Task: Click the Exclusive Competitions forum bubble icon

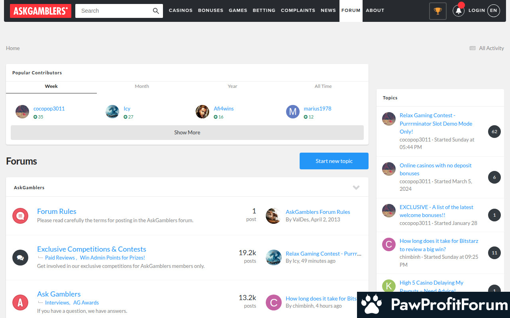Action: click(20, 258)
